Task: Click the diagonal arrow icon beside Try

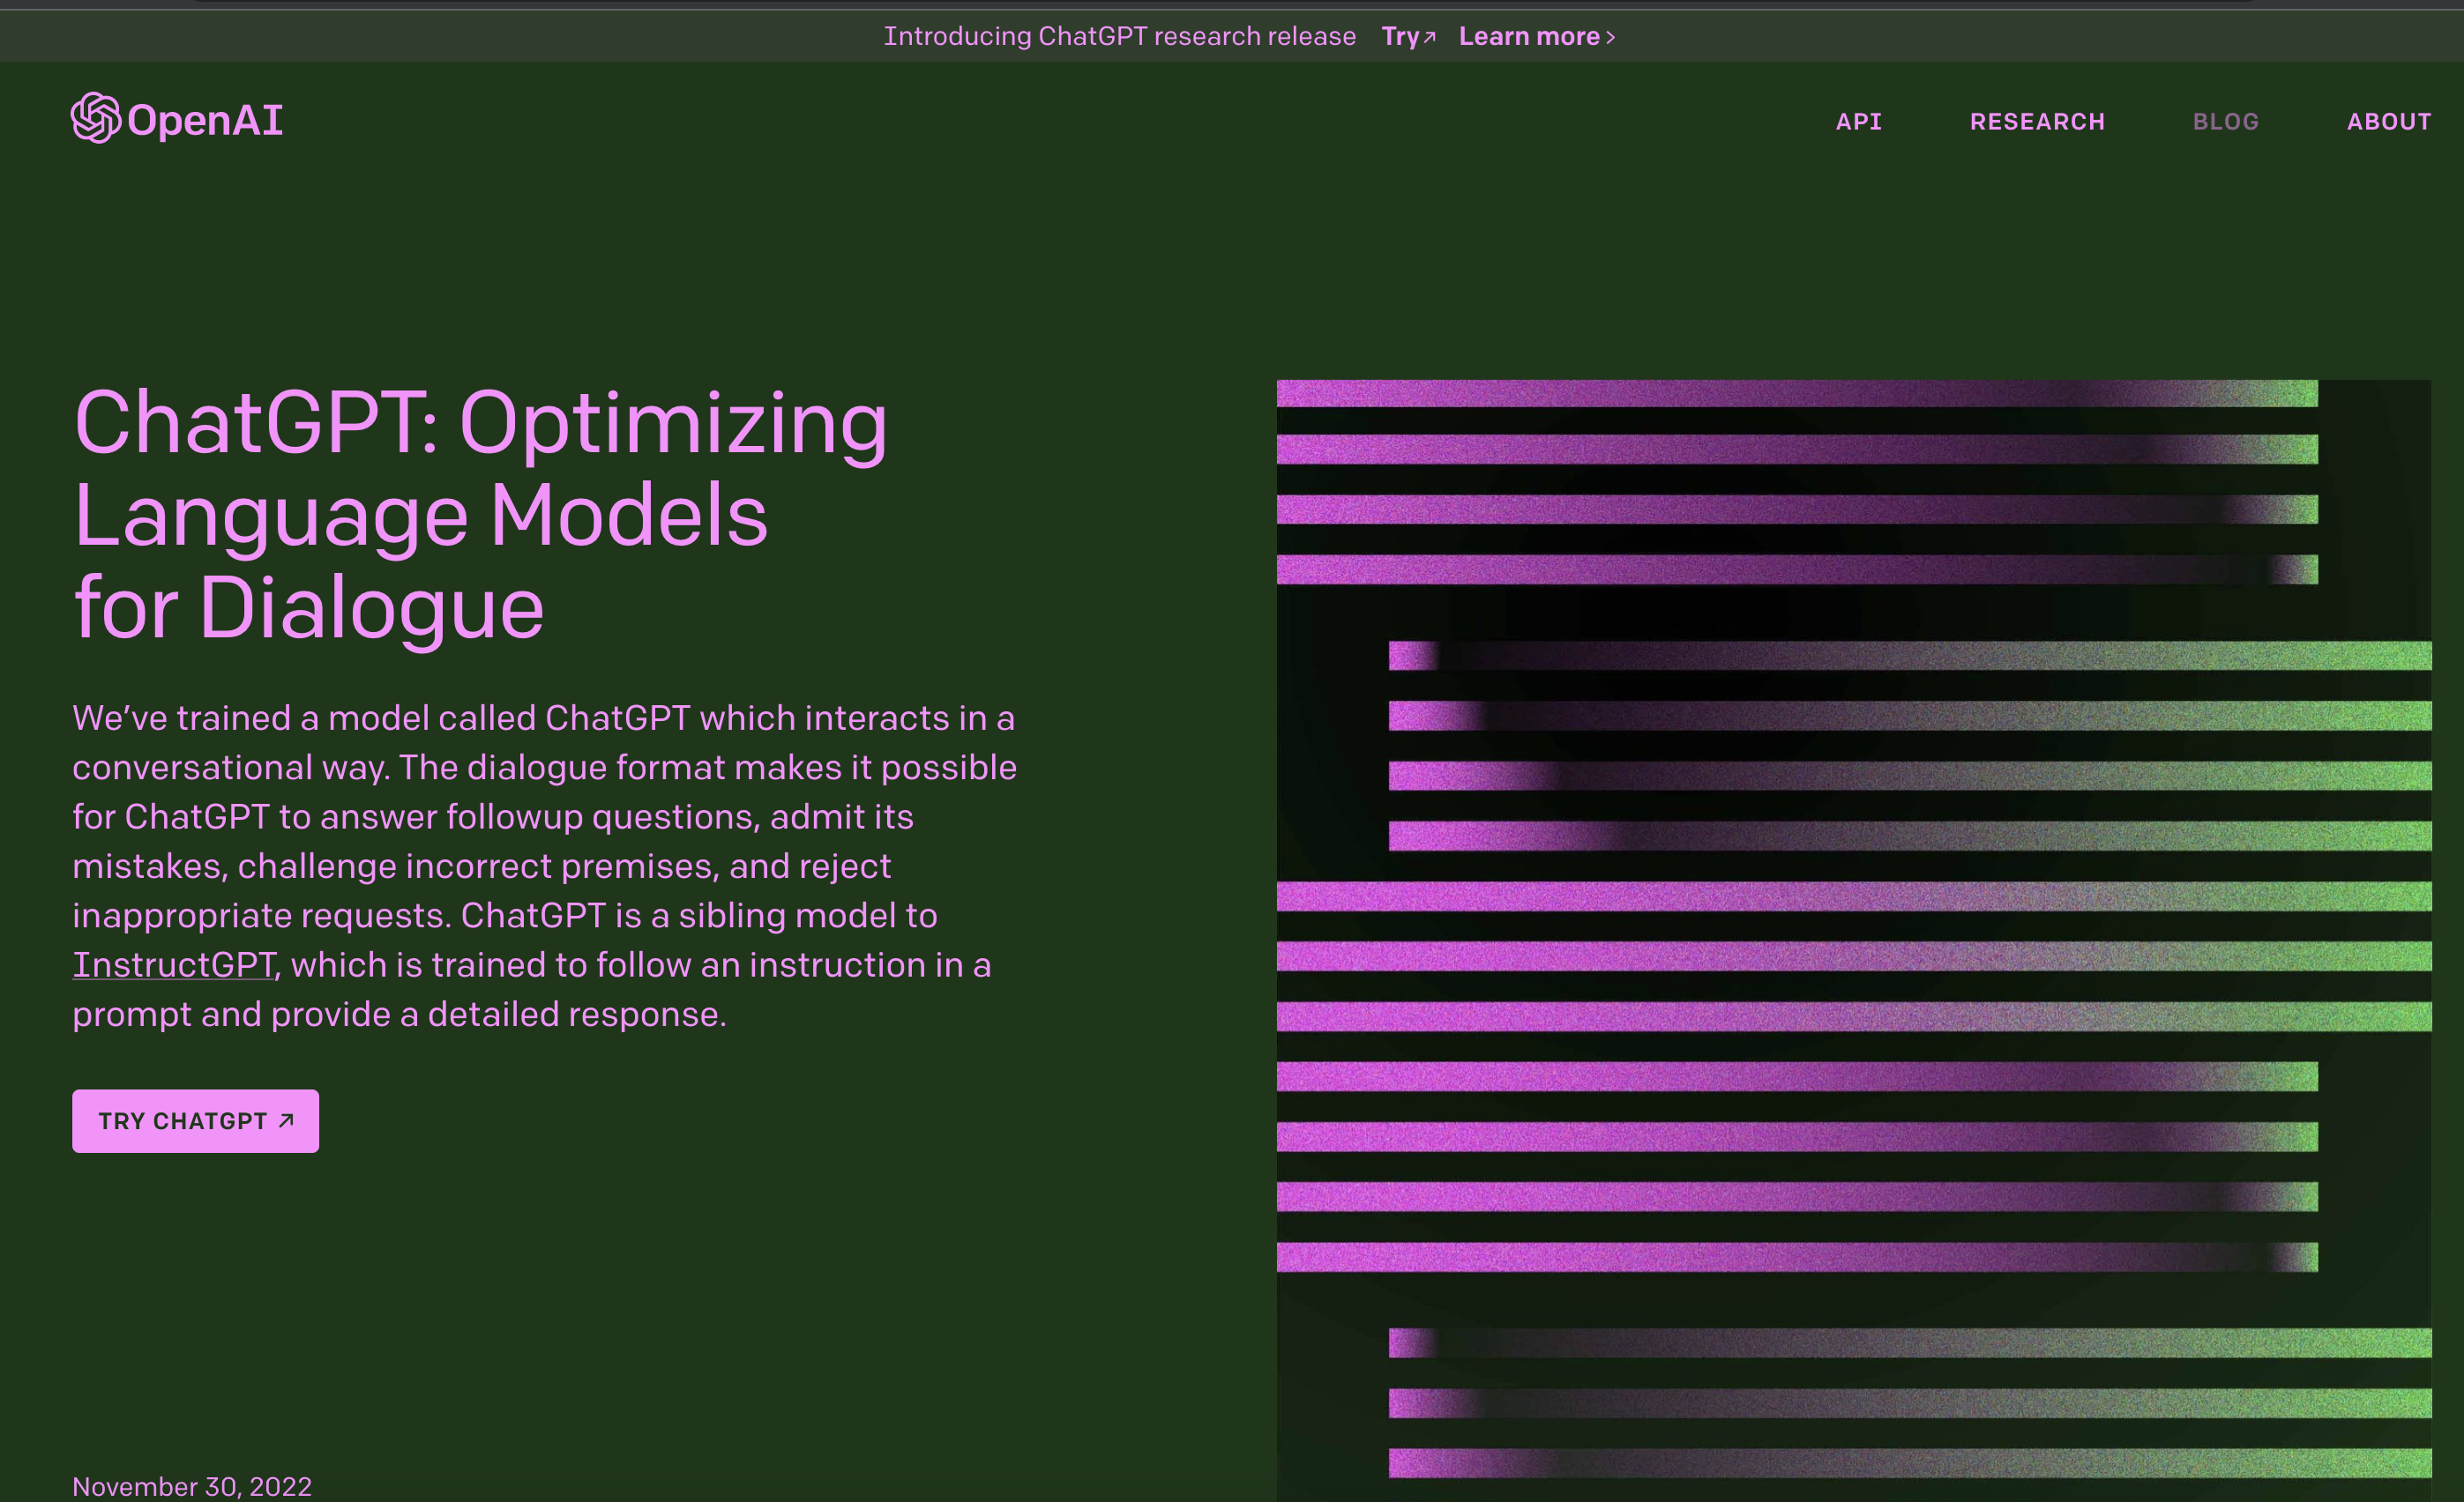Action: pyautogui.click(x=1430, y=37)
